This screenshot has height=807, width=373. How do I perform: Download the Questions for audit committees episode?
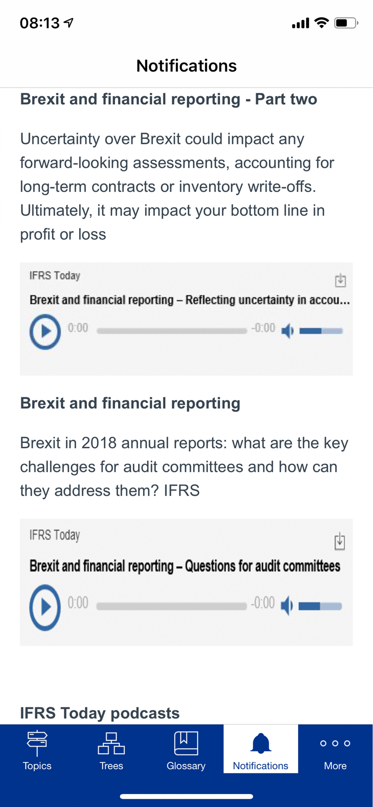[x=340, y=541]
